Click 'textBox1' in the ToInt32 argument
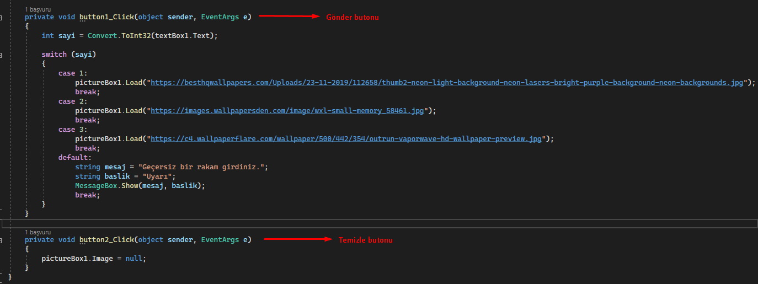 point(172,36)
